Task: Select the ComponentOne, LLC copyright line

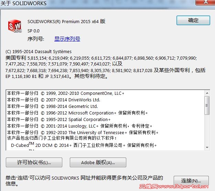Action: [x=66, y=93]
